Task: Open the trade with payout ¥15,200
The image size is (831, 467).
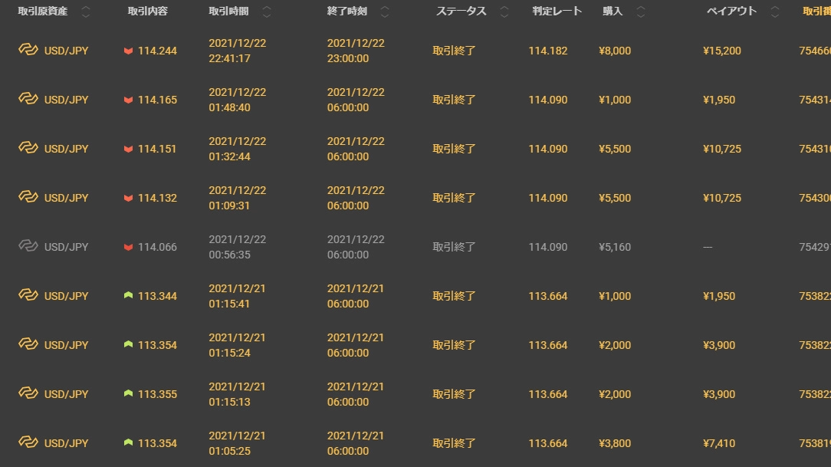Action: [721, 51]
